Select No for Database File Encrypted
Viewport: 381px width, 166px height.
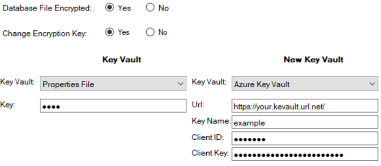coord(150,8)
